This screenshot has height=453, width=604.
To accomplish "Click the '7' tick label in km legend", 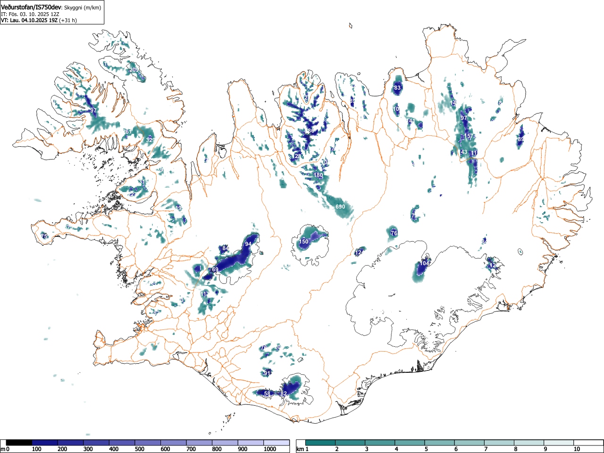I will point(486,449).
